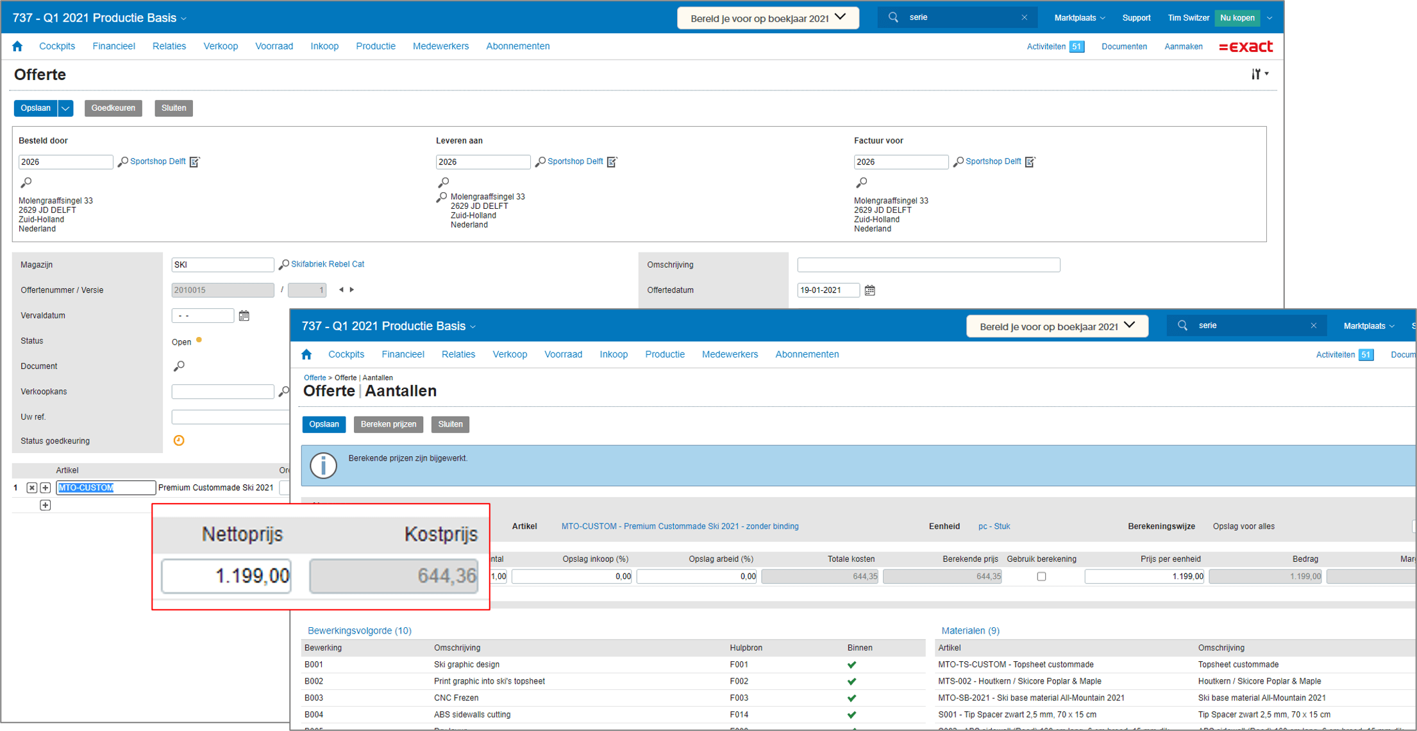Viewport: 1417px width, 731px height.
Task: Click the Omschrijving text field
Action: point(928,265)
